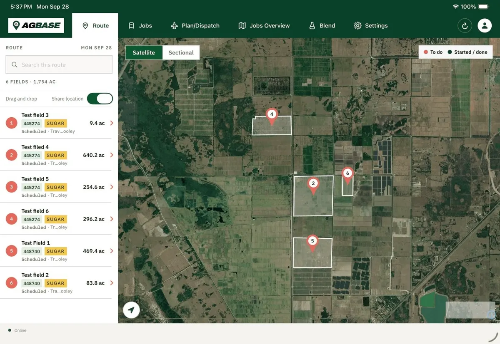Open the Blend tab
This screenshot has height=344, width=500.
click(x=322, y=26)
